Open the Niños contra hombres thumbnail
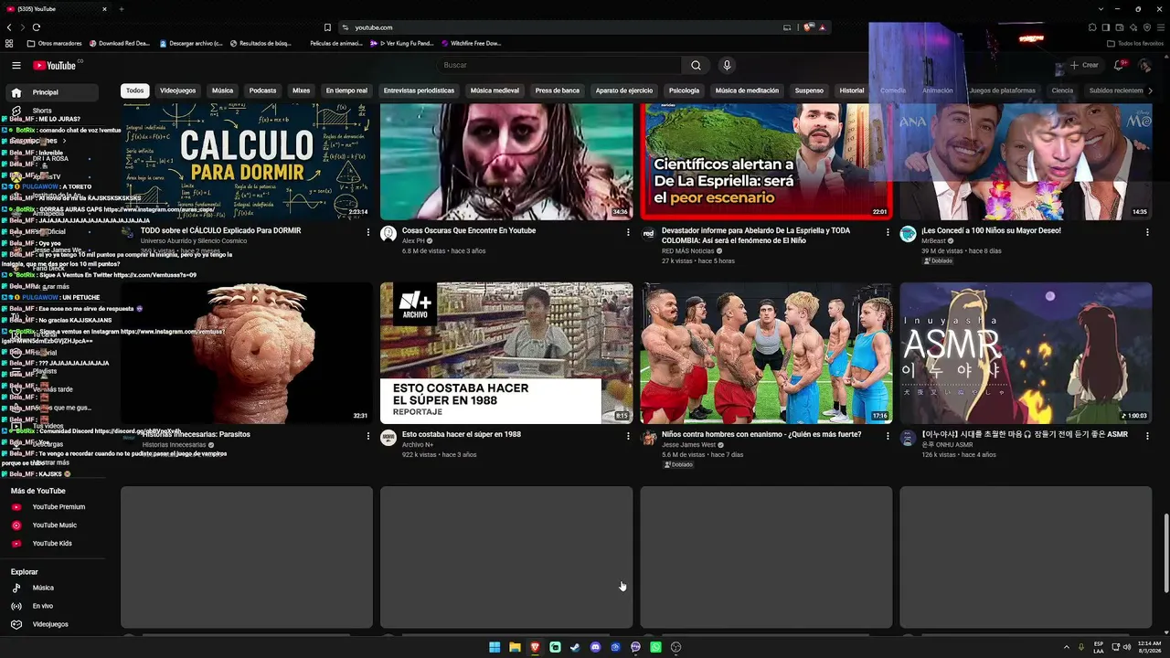The height and width of the screenshot is (658, 1170). (x=766, y=353)
